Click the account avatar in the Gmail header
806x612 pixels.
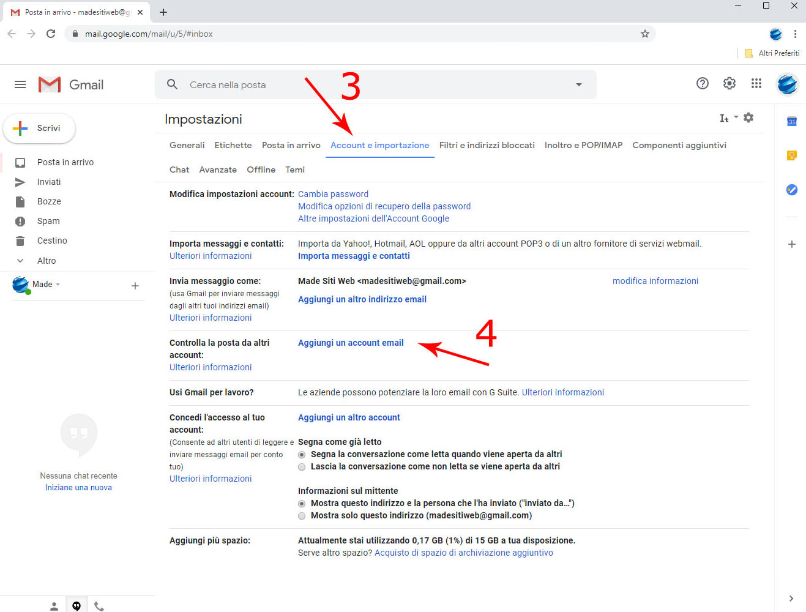click(788, 84)
